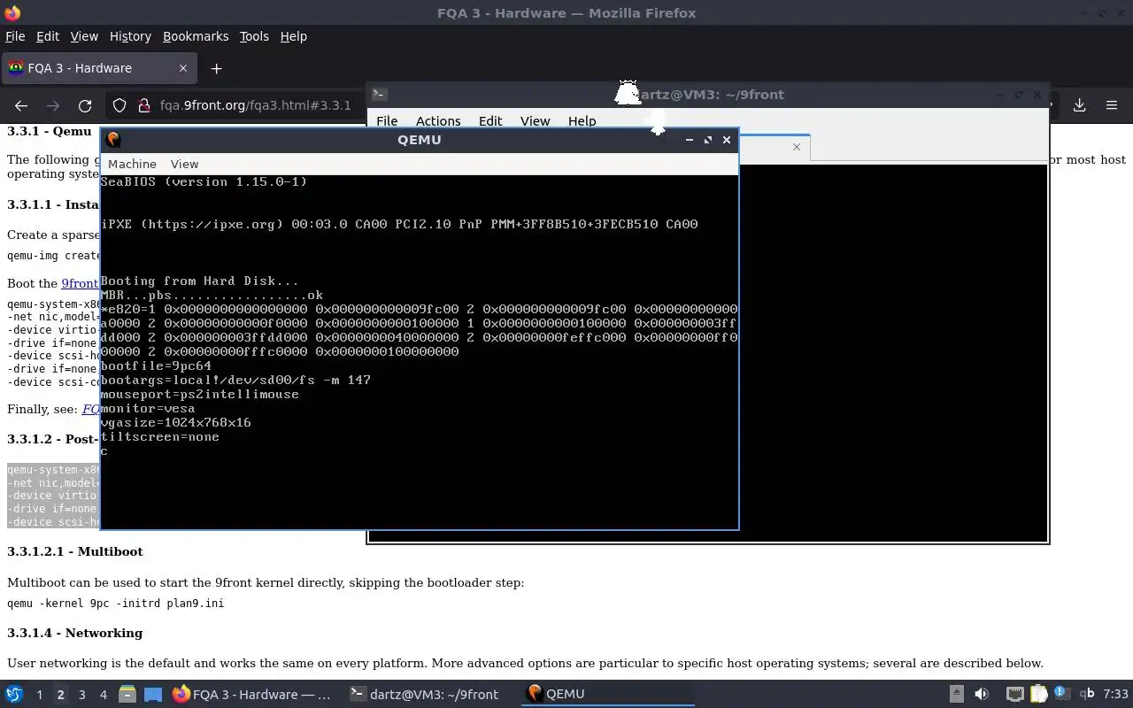Click the show desktop taskbar icon
1133x708 pixels.
point(153,694)
